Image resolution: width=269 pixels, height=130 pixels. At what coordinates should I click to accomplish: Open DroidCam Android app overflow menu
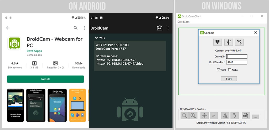[x=168, y=28]
